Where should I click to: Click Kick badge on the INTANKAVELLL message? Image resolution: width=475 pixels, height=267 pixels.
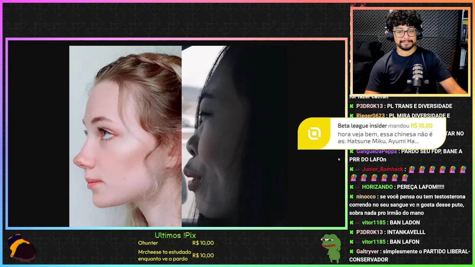click(x=351, y=232)
